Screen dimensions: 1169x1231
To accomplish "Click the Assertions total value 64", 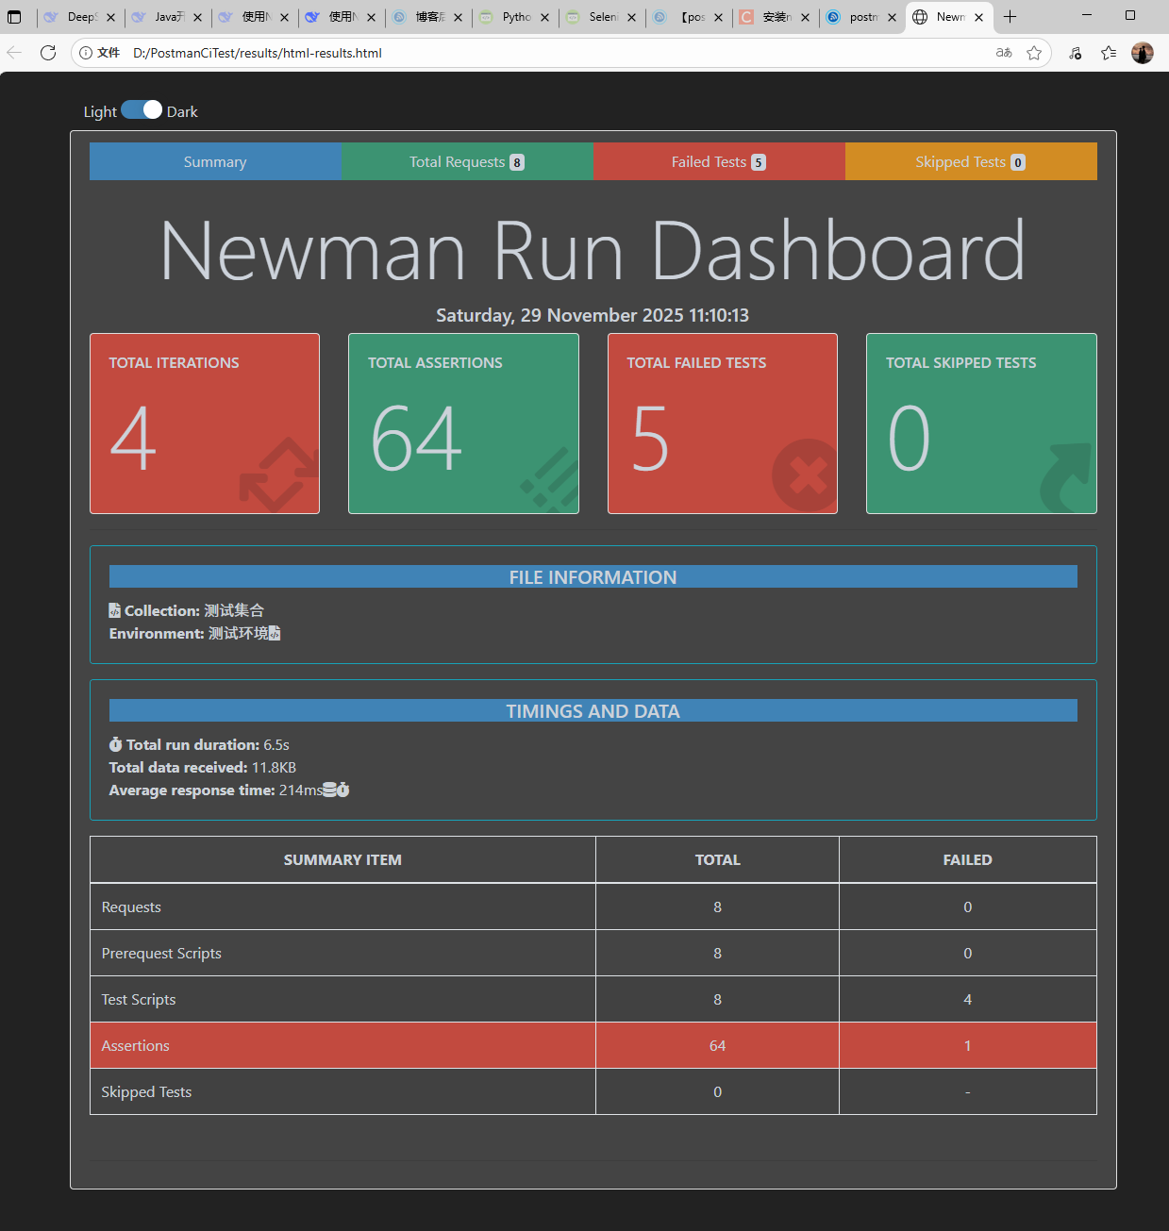I will 717,1045.
